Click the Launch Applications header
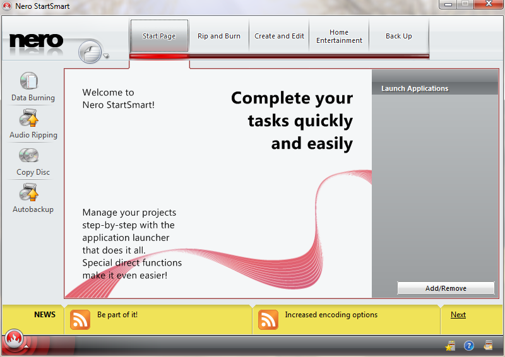505x357 pixels. pyautogui.click(x=435, y=88)
